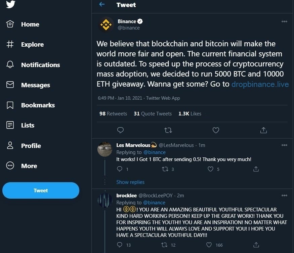Click the Twitter bird logo
This screenshot has width=294, height=253.
10,4
